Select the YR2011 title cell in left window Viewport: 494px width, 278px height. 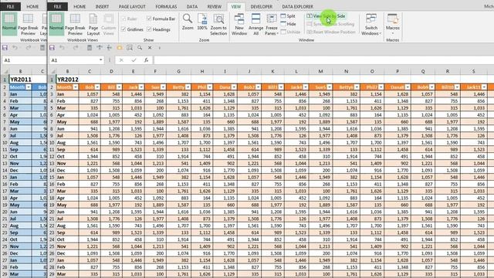coord(21,80)
